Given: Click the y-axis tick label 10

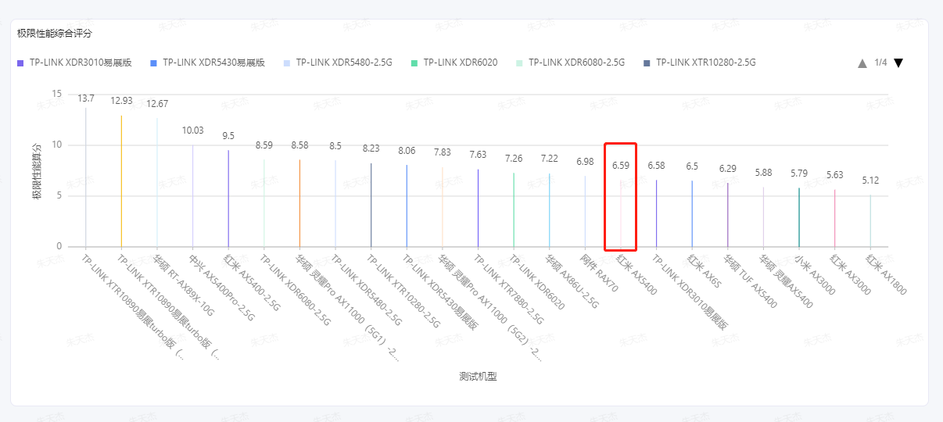Looking at the screenshot, I should pos(56,145).
